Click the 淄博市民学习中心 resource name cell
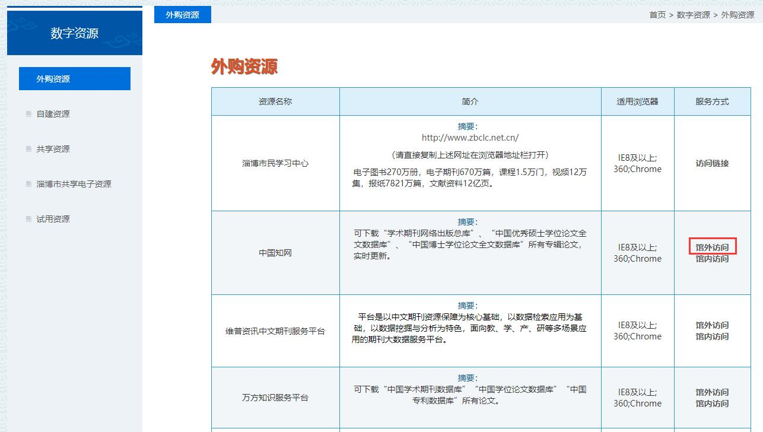The height and width of the screenshot is (432, 763). 275,163
